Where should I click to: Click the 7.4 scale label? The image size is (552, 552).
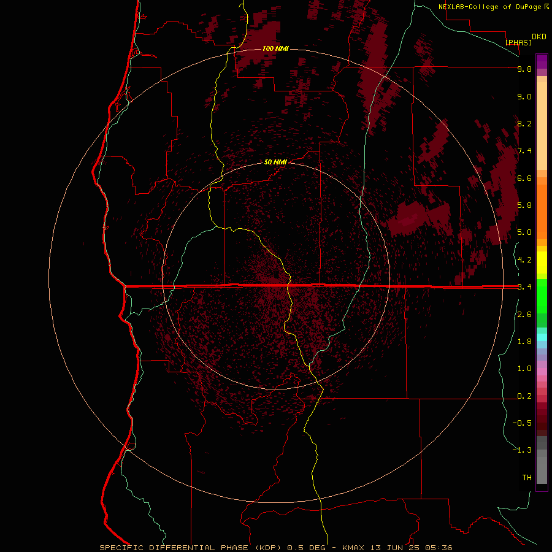click(x=524, y=151)
